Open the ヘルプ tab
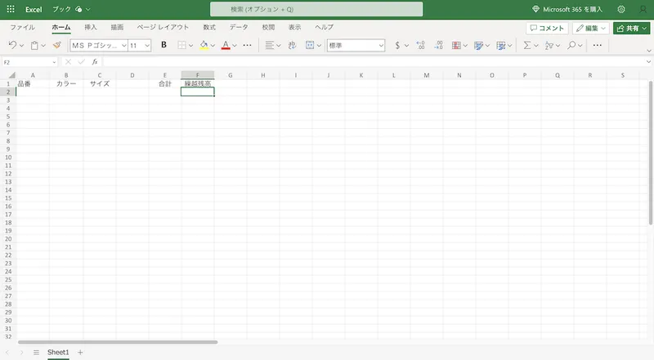 [x=324, y=27]
